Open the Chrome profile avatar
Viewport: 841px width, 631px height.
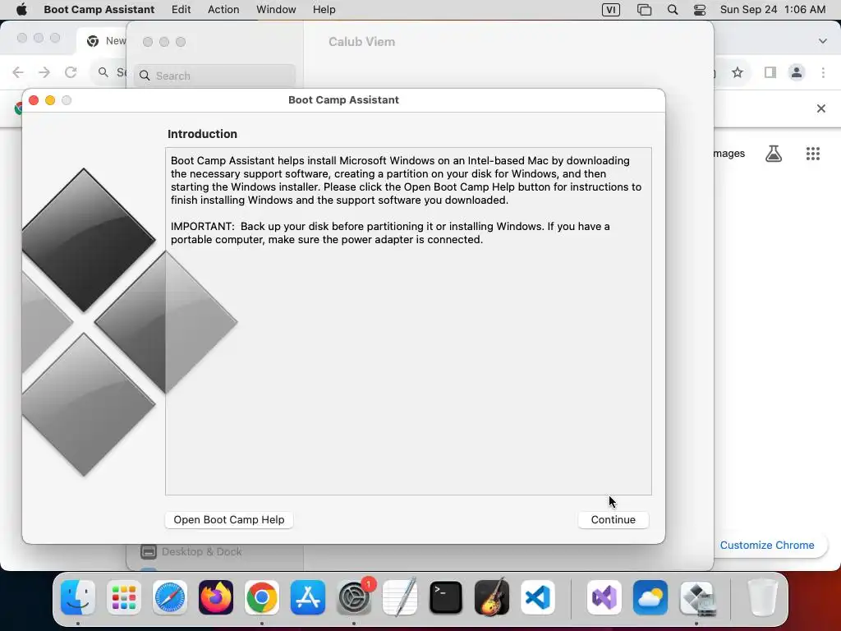tap(797, 72)
